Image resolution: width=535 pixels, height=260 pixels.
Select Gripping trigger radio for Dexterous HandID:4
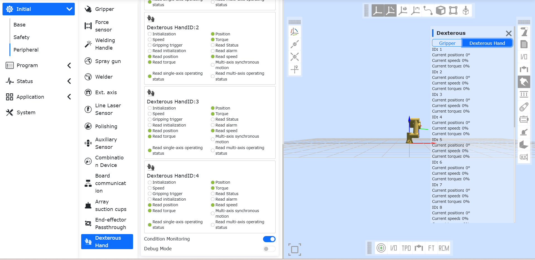click(x=150, y=194)
